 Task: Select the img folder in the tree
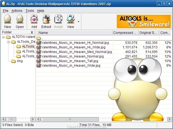coord(20,61)
